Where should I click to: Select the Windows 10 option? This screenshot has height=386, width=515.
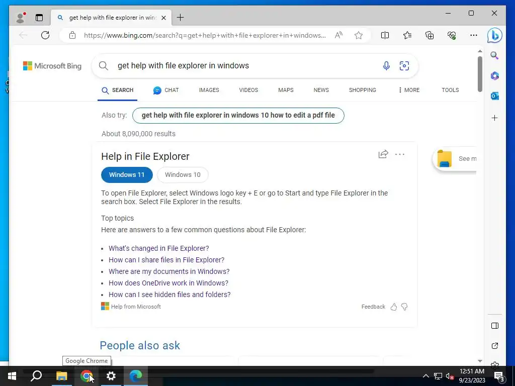183,175
